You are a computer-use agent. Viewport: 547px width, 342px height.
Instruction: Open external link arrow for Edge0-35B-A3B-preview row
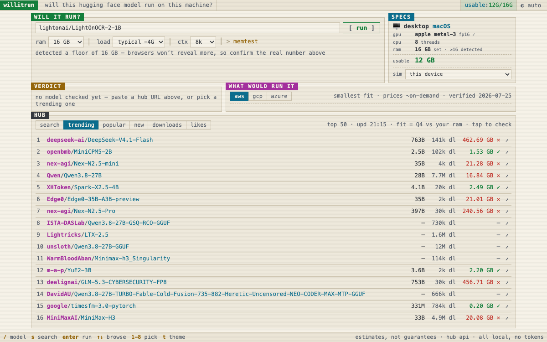pyautogui.click(x=507, y=199)
